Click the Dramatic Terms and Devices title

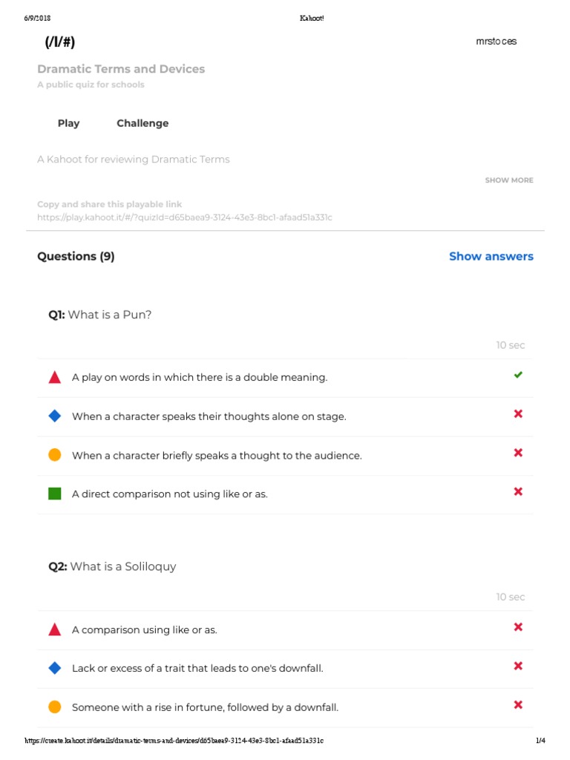coord(121,69)
